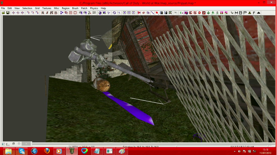Open Skype from the taskbar
Image resolution: width=277 pixels, height=155 pixels.
[22, 151]
